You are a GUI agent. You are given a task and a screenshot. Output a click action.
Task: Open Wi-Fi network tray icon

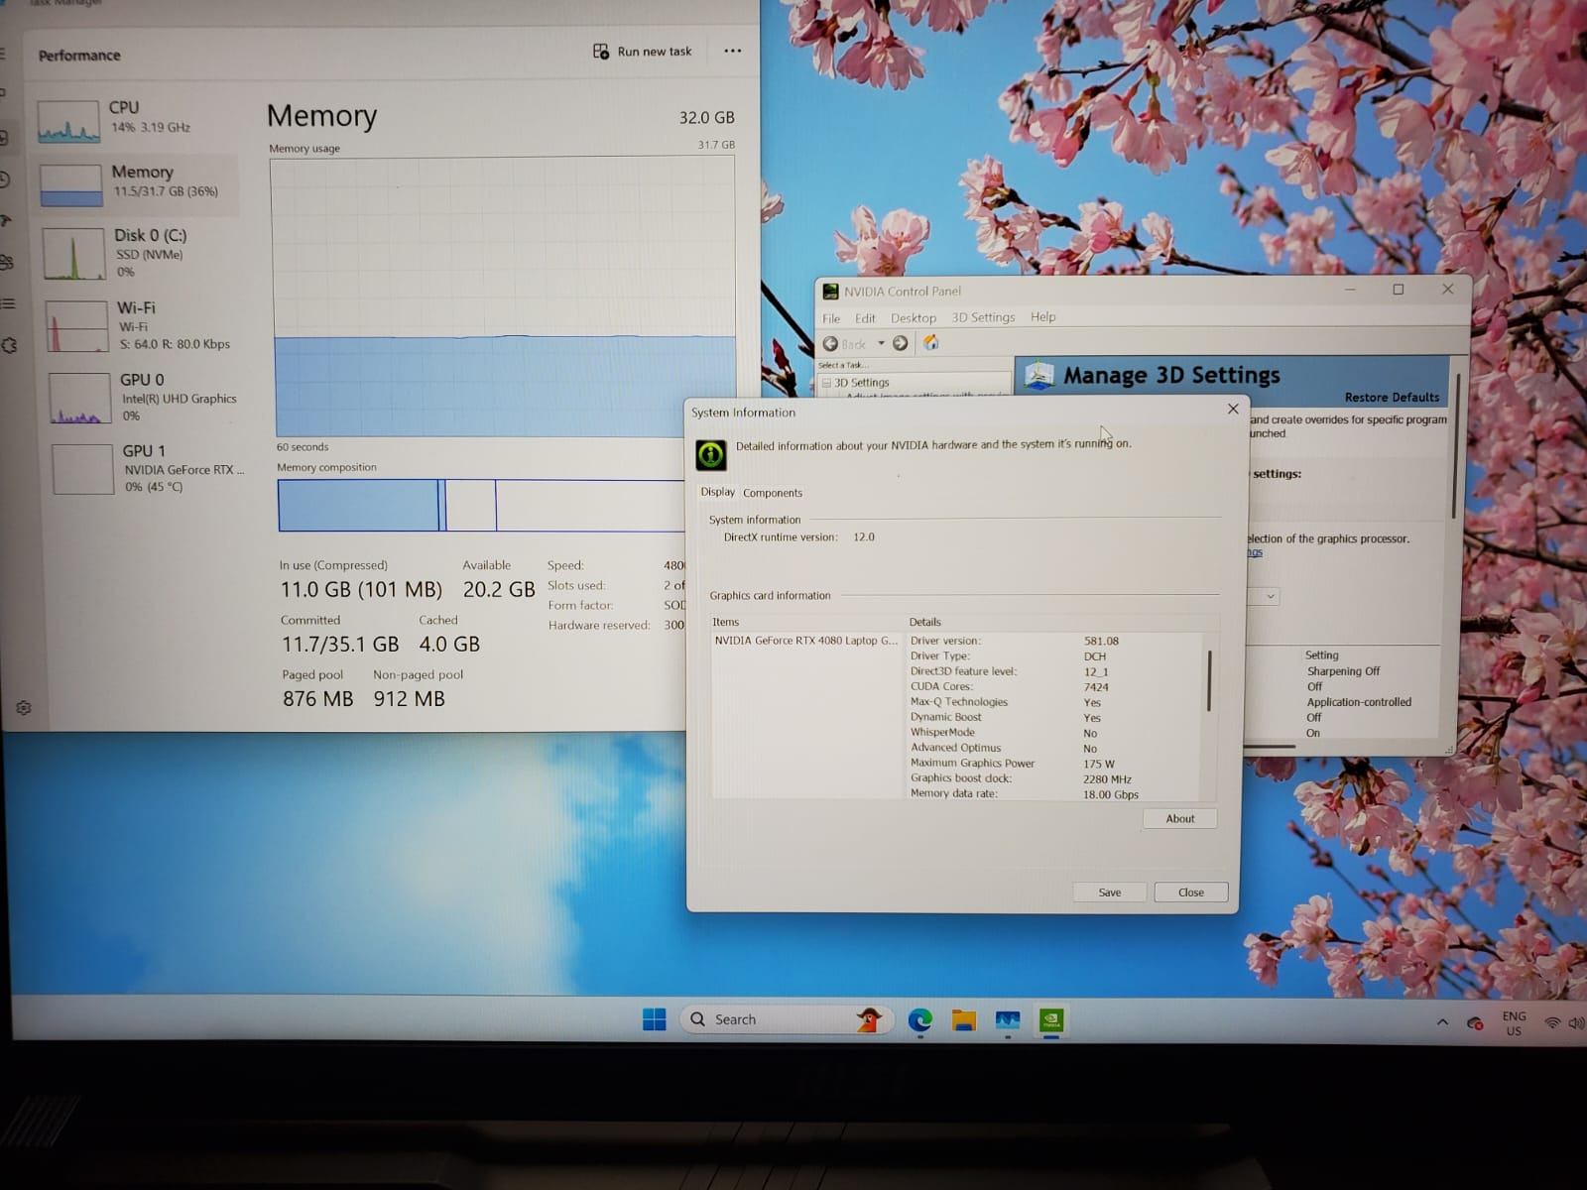(x=1552, y=1022)
